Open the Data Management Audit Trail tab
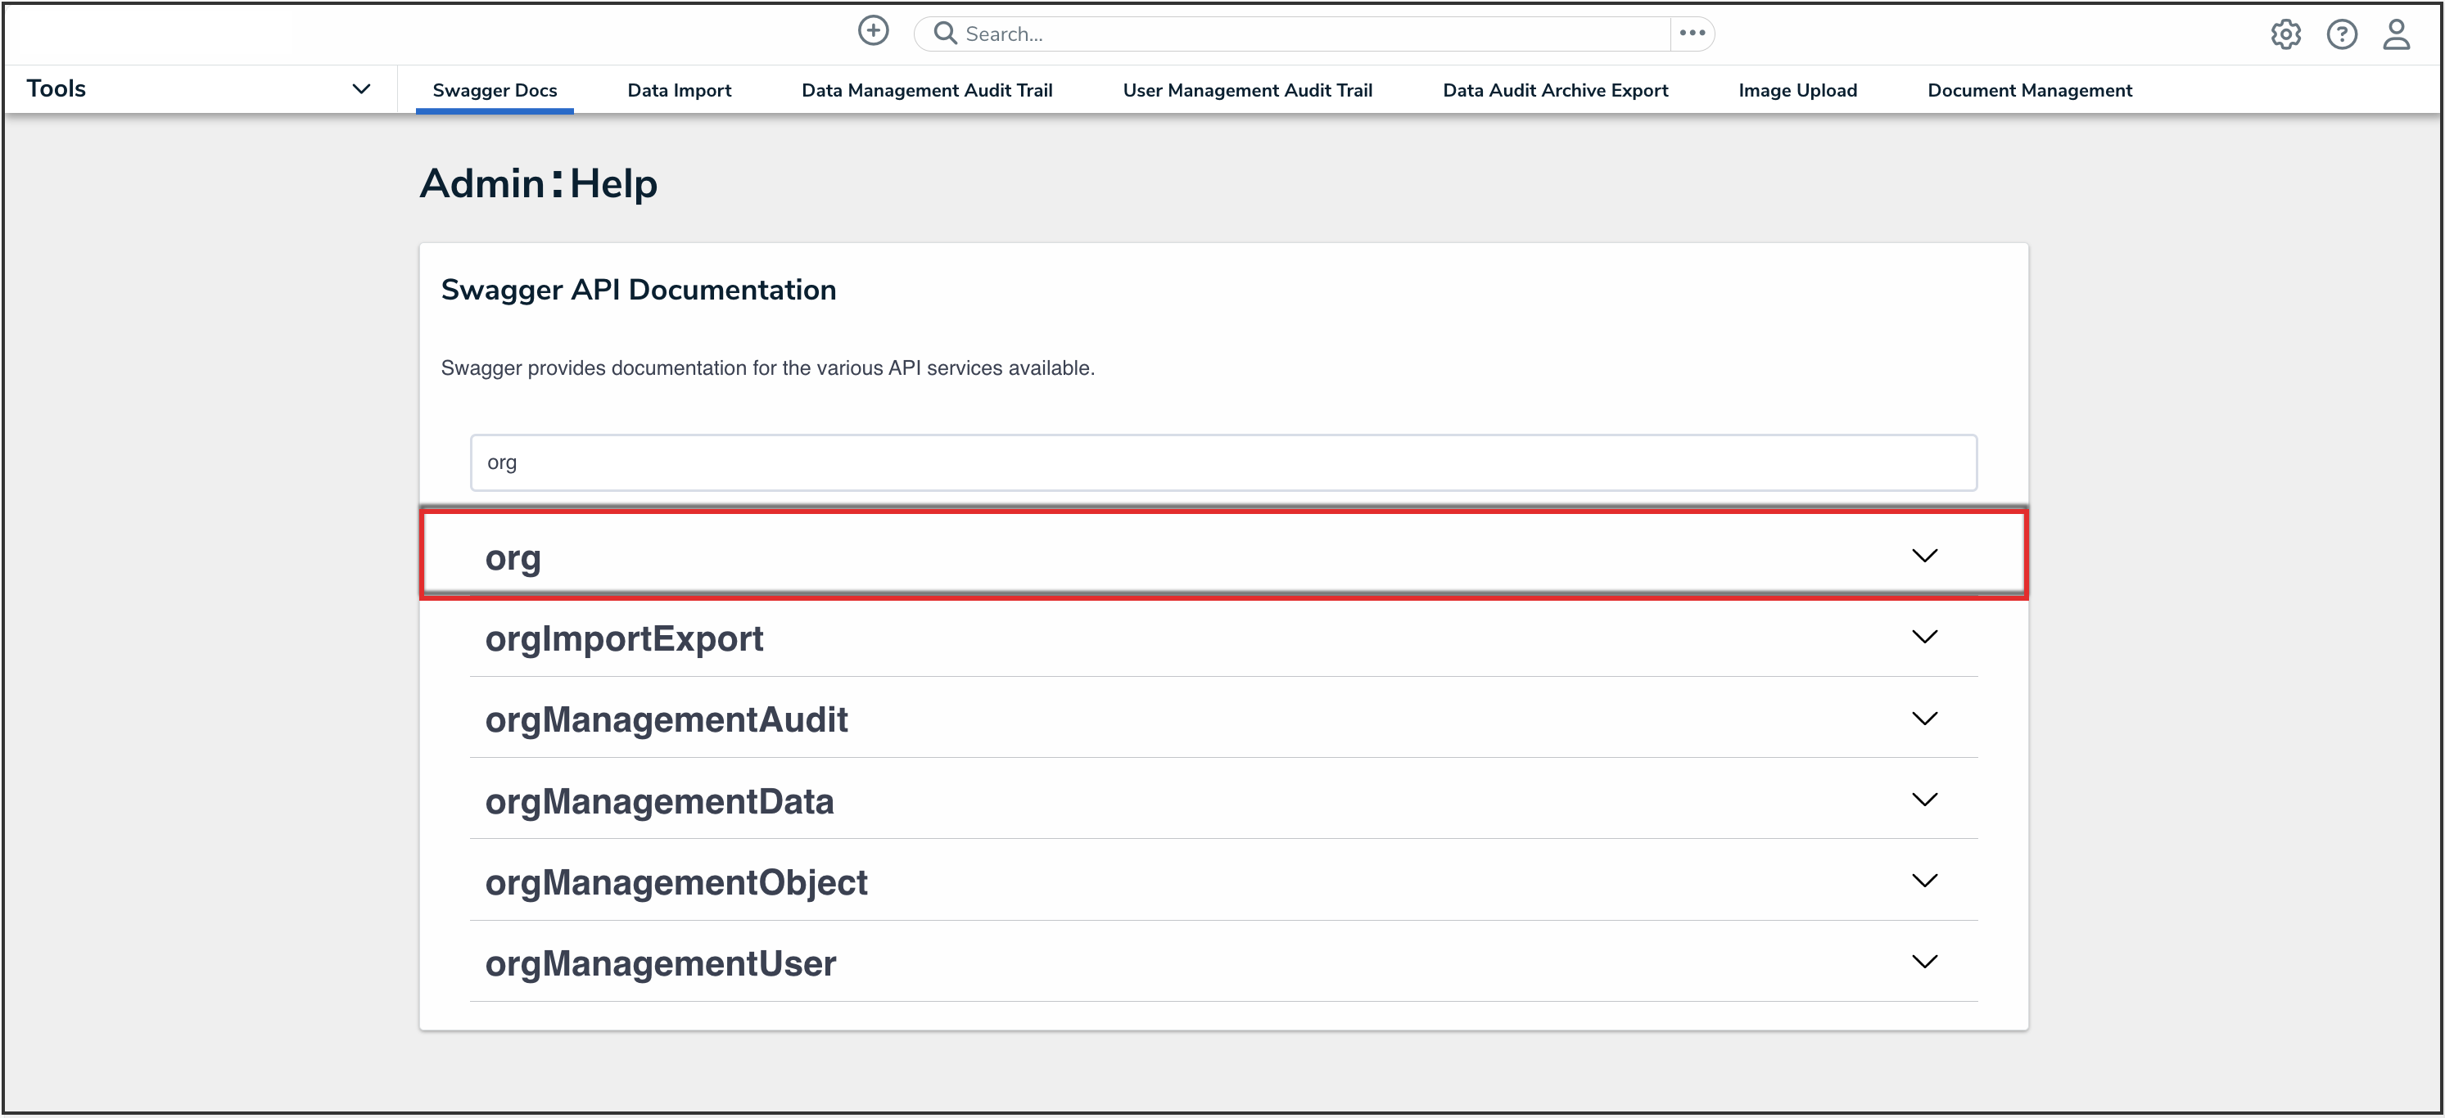The width and height of the screenshot is (2445, 1118). [x=928, y=89]
